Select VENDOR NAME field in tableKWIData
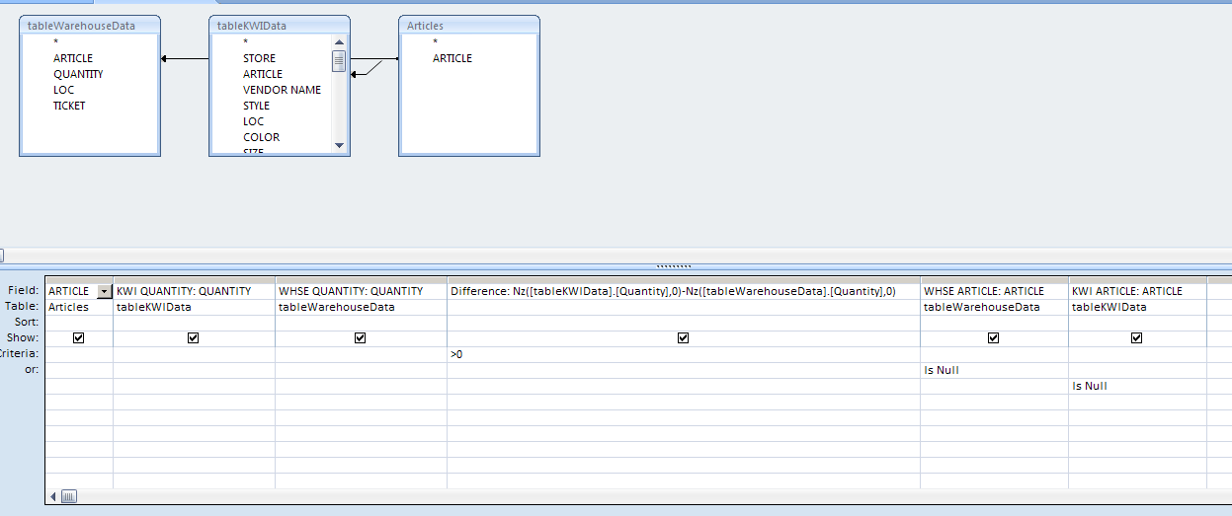 click(282, 90)
